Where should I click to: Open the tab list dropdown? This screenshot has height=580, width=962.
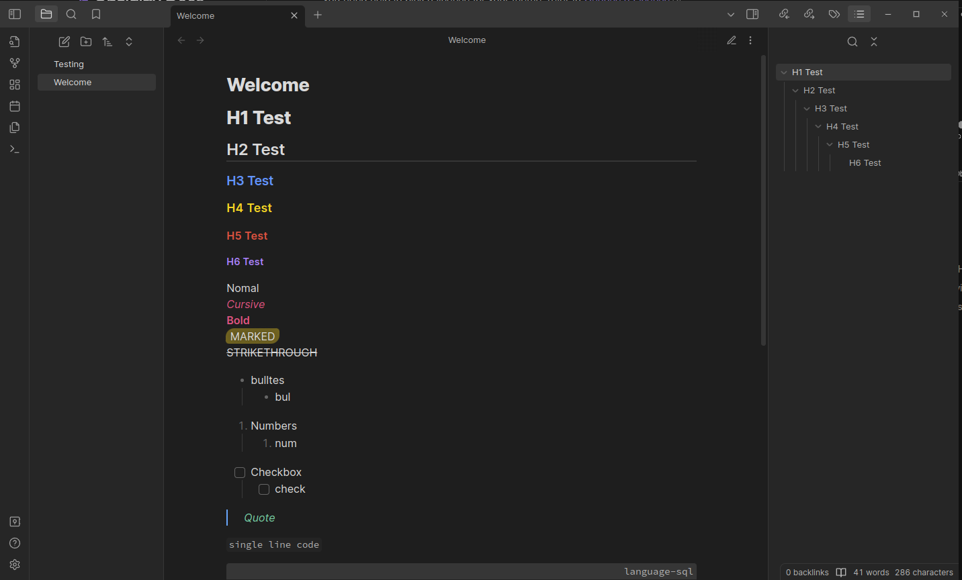coord(731,14)
